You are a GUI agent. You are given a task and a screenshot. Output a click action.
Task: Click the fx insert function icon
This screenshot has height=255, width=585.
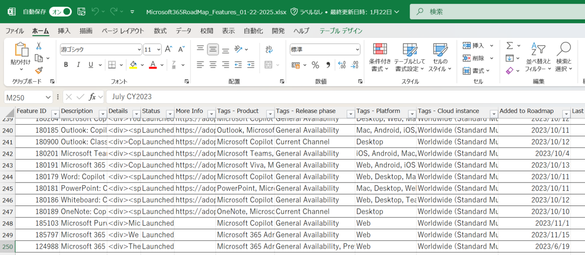coord(93,97)
